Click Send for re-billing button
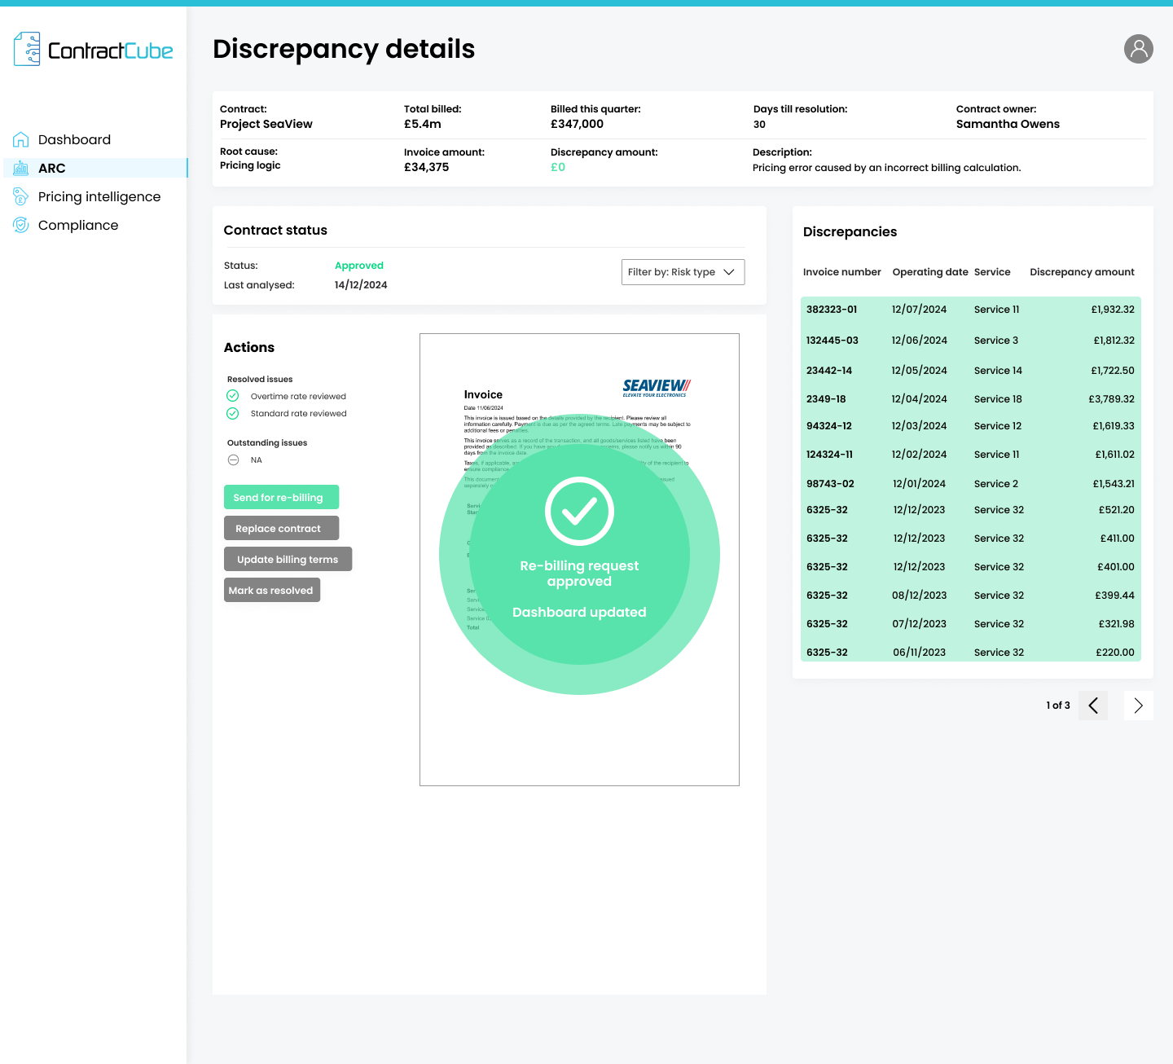Viewport: 1173px width, 1064px height. click(x=281, y=498)
